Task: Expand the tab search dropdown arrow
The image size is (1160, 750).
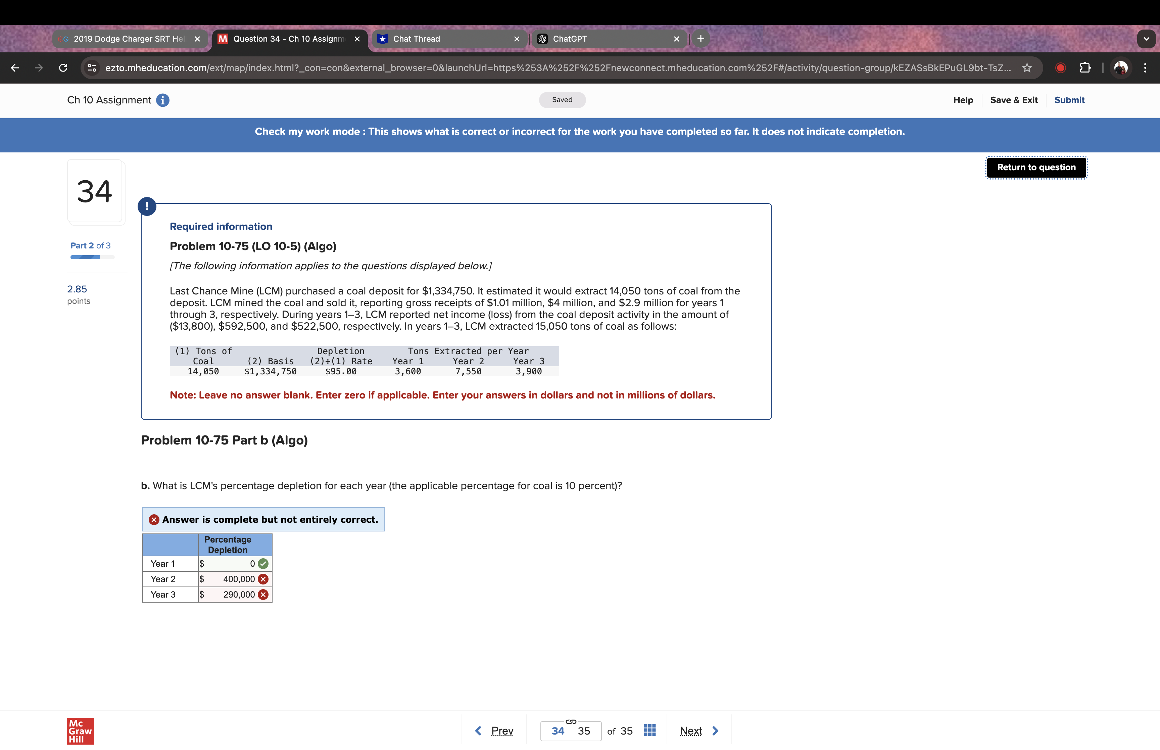Action: pyautogui.click(x=1146, y=39)
